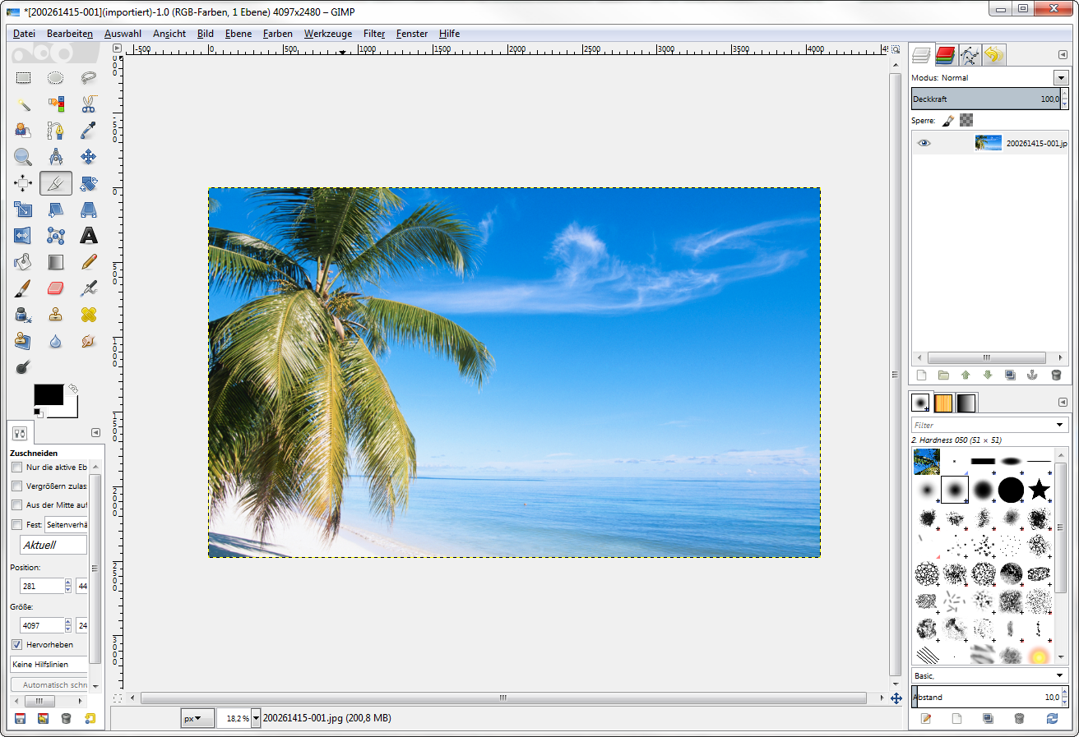The height and width of the screenshot is (737, 1079).
Task: Select the Rectangle Select tool
Action: (23, 78)
